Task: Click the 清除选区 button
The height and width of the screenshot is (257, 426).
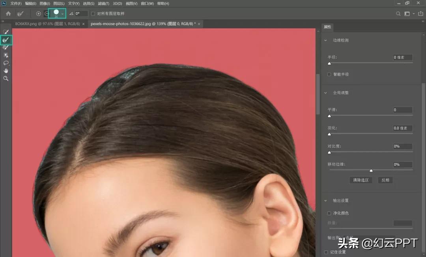Action: (361, 180)
